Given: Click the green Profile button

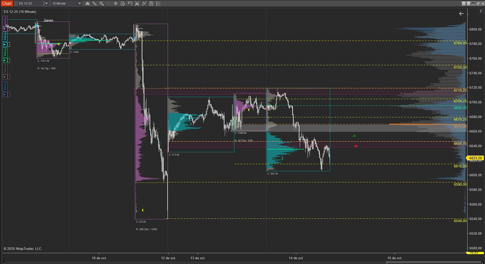Looking at the screenshot, I should (5, 53).
